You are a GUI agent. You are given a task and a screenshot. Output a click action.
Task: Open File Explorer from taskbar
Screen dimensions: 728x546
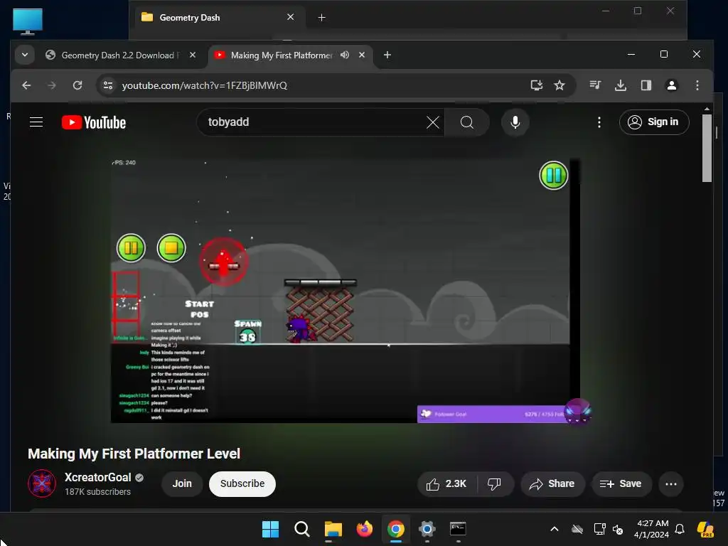333,529
